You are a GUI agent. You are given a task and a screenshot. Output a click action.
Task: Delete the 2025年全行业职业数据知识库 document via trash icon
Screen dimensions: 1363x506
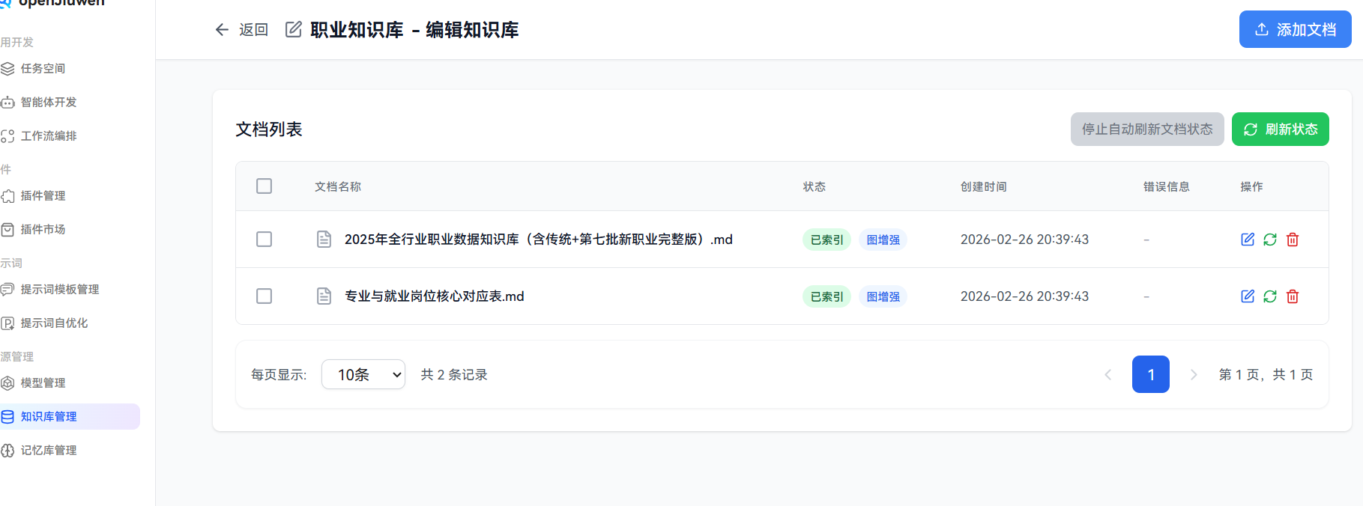click(x=1293, y=240)
